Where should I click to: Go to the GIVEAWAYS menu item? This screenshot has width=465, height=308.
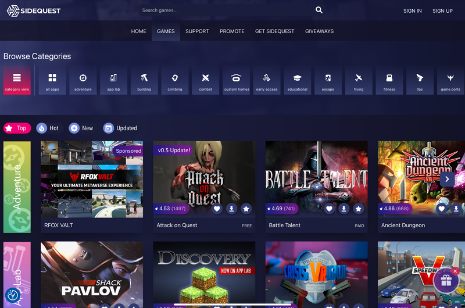point(319,31)
